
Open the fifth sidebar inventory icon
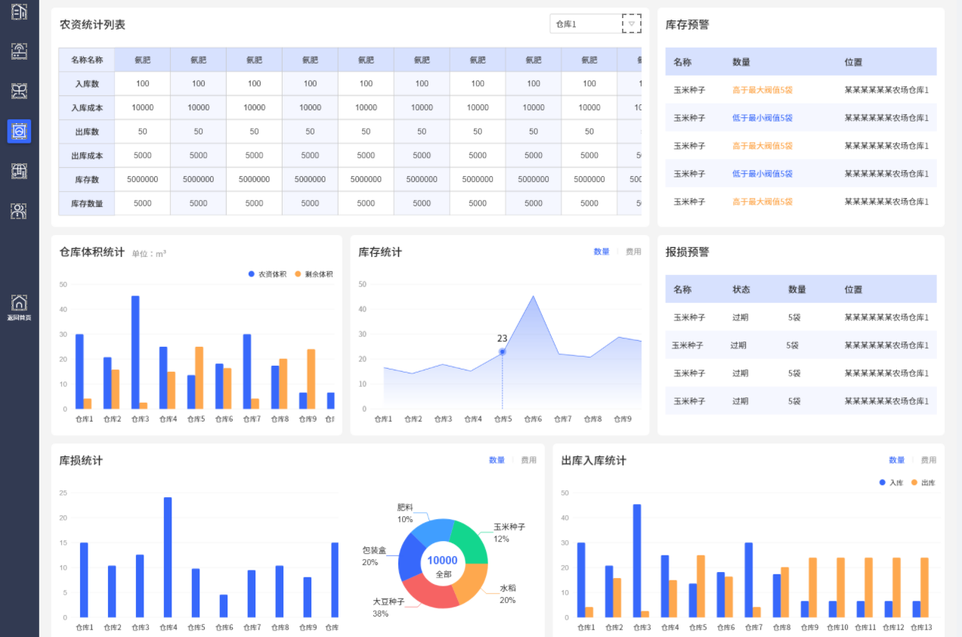coord(19,172)
